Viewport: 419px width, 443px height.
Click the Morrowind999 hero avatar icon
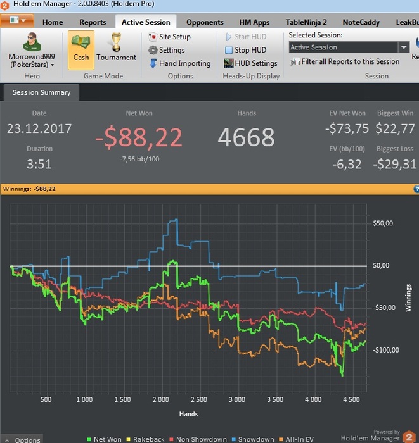click(32, 42)
